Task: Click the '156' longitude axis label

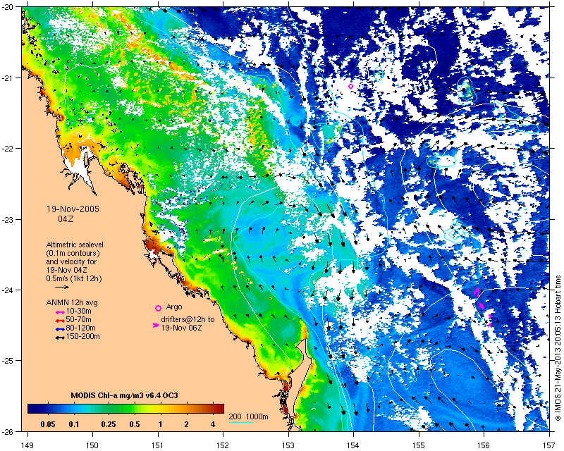Action: (484, 445)
